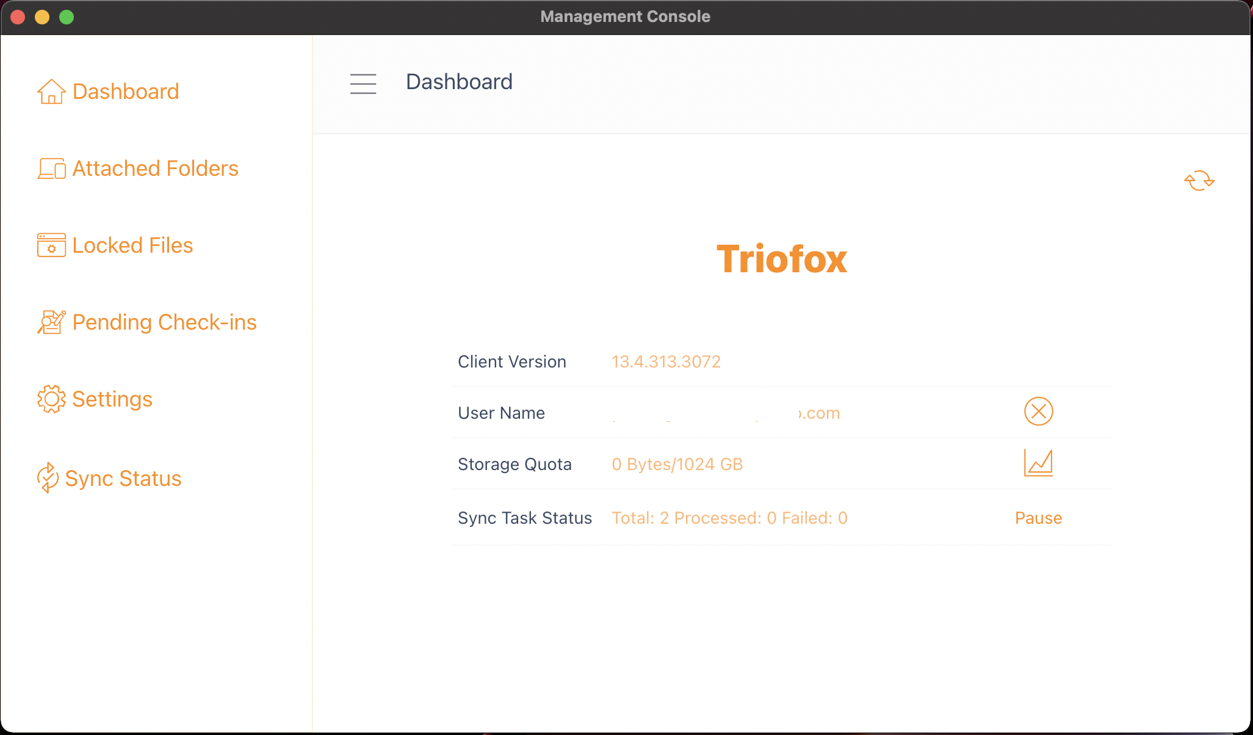1253x735 pixels.
Task: Click the Dashboard page title in the header
Action: coord(460,82)
